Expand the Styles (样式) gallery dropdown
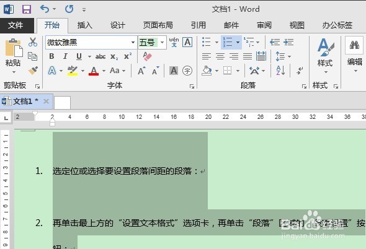Viewport: 366px width, 249px height. click(326, 72)
